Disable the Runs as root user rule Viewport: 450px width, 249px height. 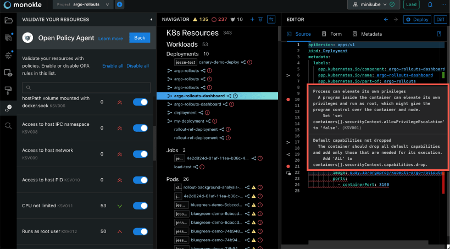pos(140,231)
